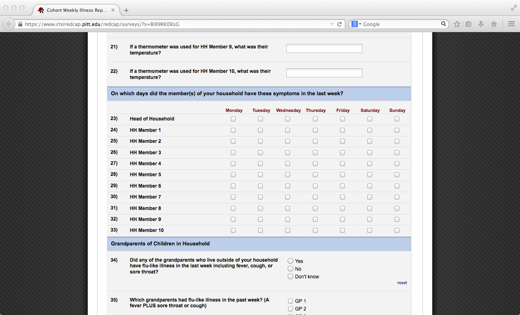Screen dimensions: 520x315
Task: Select 'Yes' for grandparents flu-like illness
Action: coord(290,261)
